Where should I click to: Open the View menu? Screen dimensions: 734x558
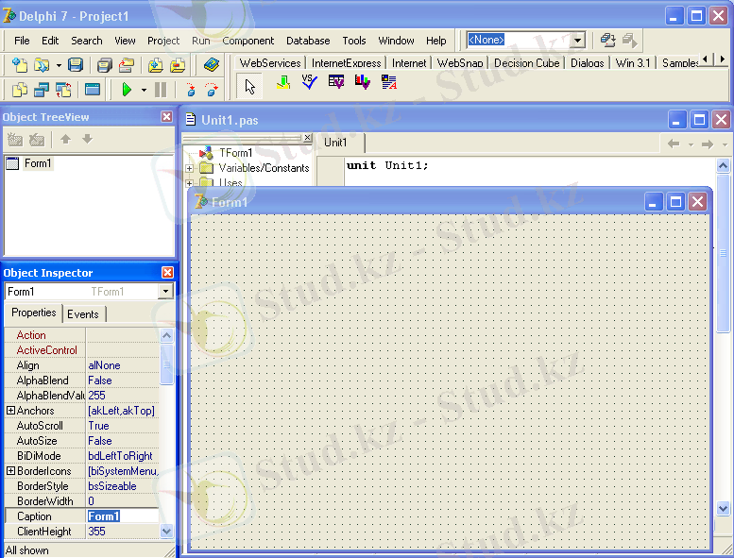(x=125, y=41)
